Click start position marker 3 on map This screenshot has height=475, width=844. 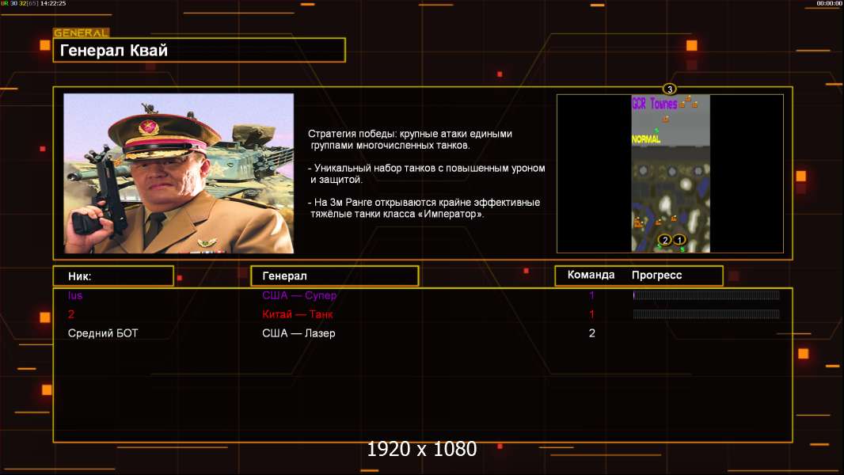pyautogui.click(x=669, y=89)
